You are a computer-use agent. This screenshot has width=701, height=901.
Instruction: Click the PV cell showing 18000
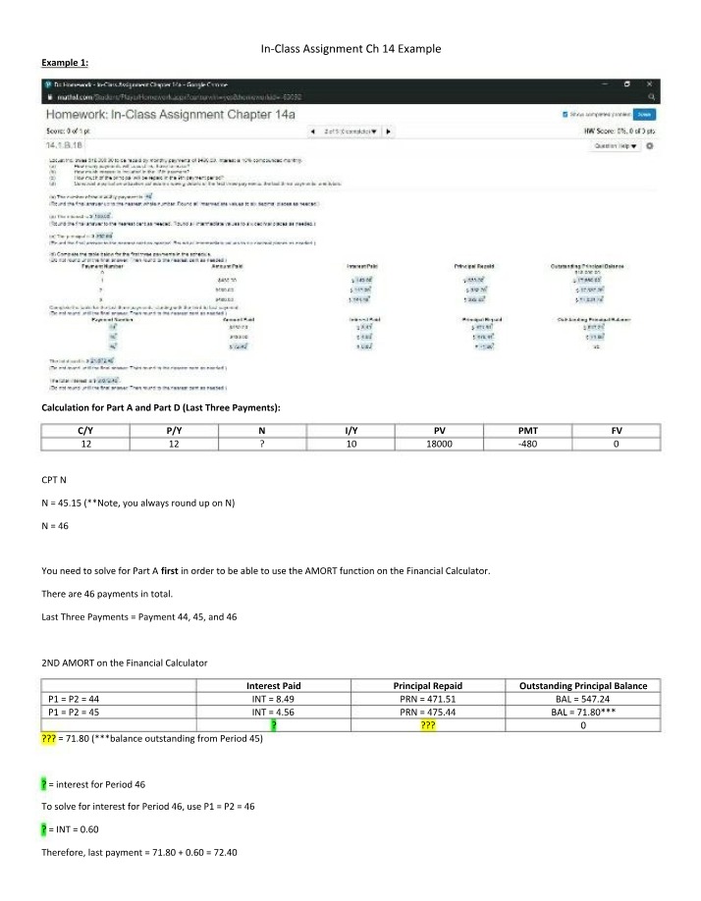(440, 444)
